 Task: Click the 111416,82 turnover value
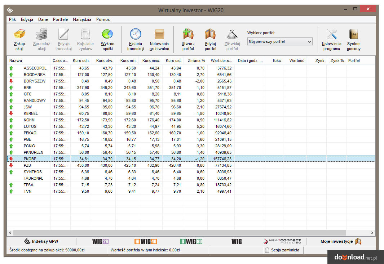click(222, 120)
